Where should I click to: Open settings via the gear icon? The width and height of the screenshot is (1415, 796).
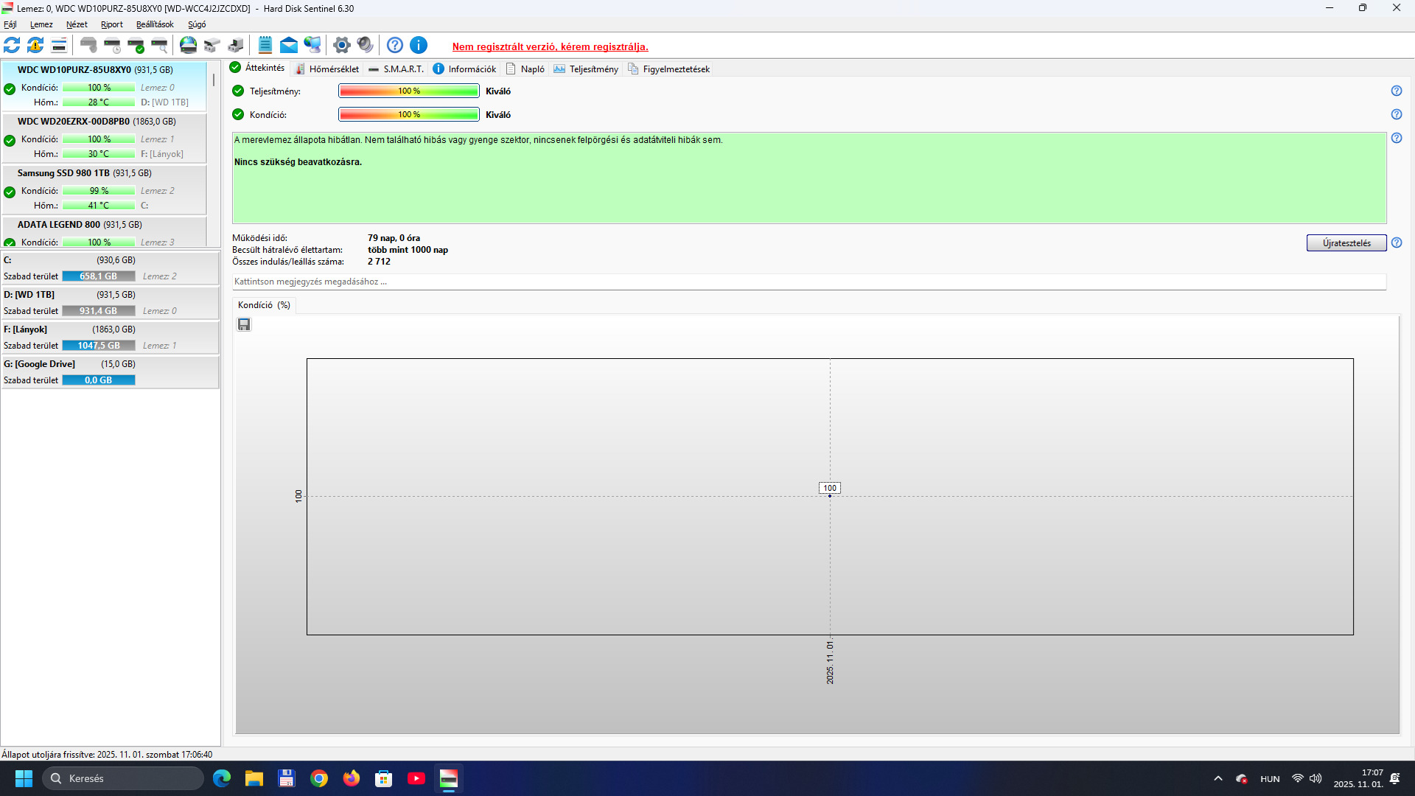coord(341,46)
